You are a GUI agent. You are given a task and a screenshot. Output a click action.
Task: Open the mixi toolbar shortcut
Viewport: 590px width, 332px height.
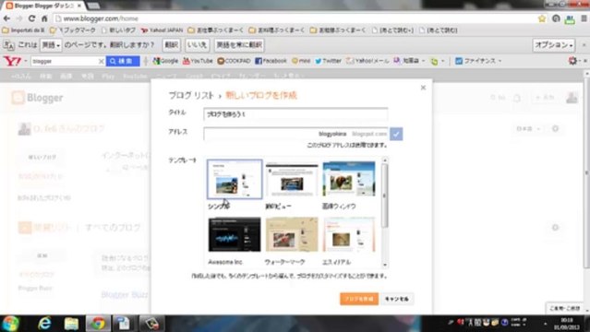tap(301, 61)
